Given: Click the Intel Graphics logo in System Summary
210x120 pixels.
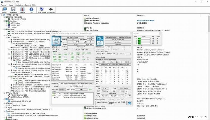Looking at the screenshot, I should click(100, 41).
